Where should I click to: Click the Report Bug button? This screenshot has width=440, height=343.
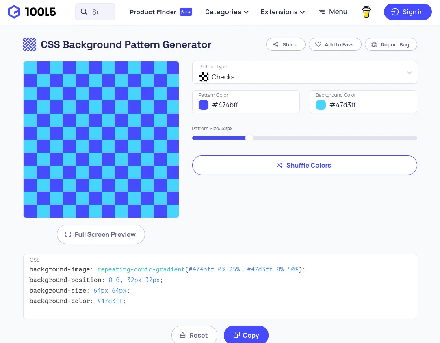tap(391, 44)
